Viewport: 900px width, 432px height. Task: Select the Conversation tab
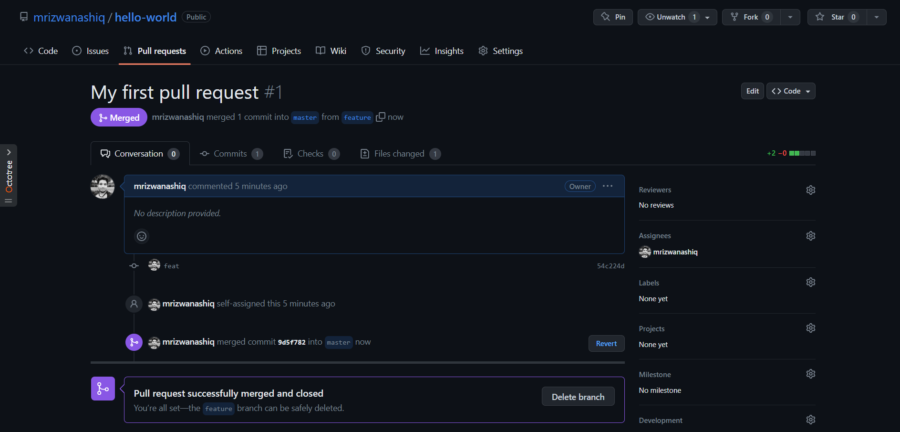pyautogui.click(x=140, y=154)
